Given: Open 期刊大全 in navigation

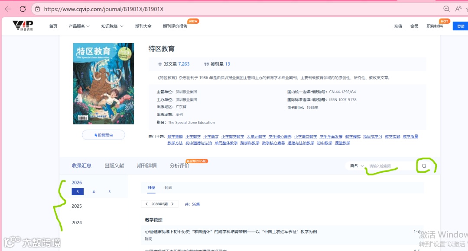Looking at the screenshot, I should coord(143,26).
